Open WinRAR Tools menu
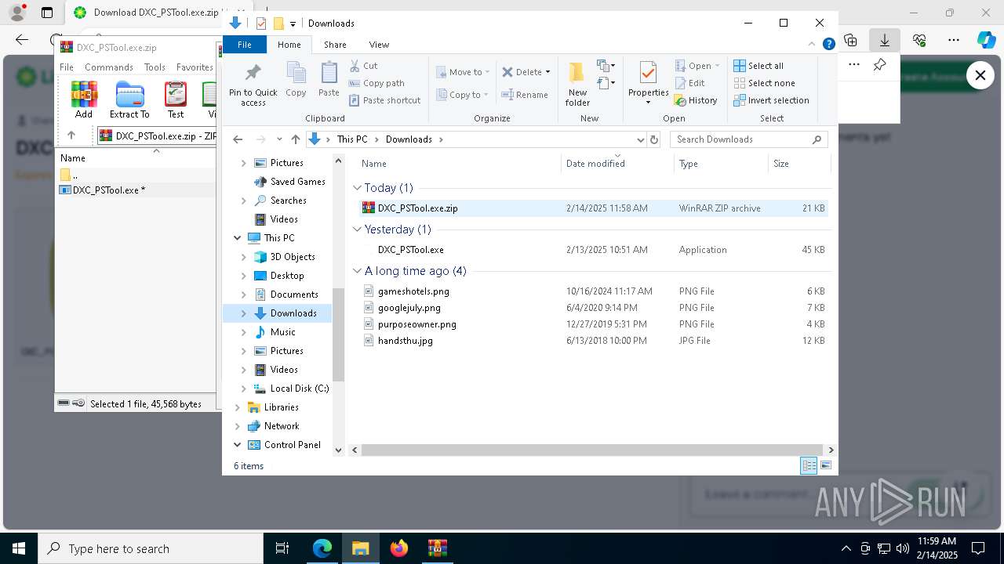This screenshot has width=1004, height=564. click(155, 67)
